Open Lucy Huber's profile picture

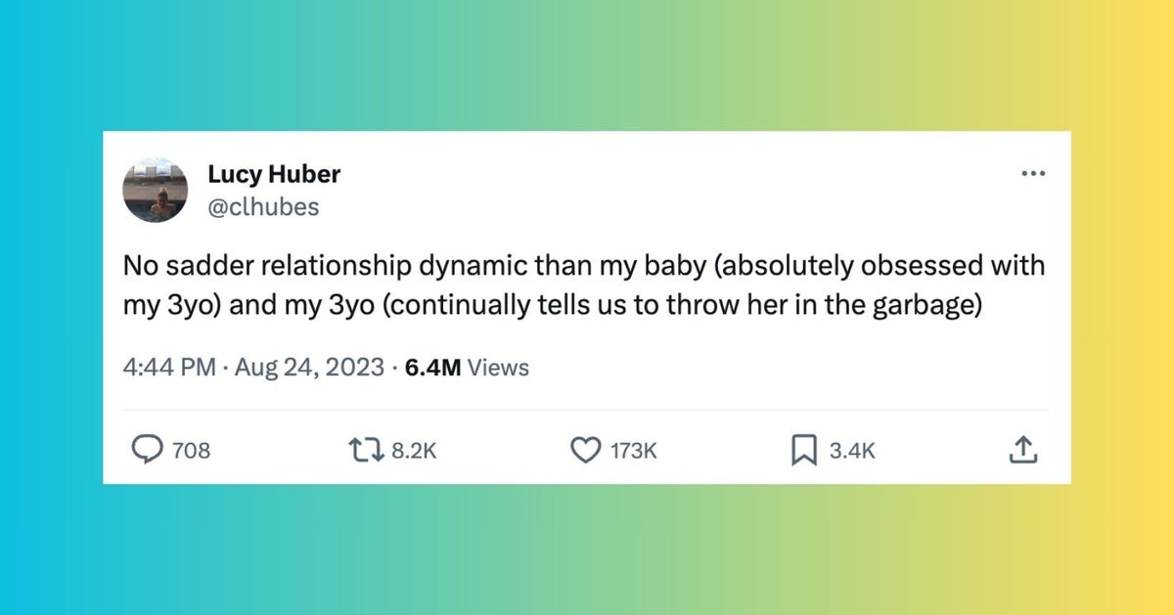(x=155, y=190)
